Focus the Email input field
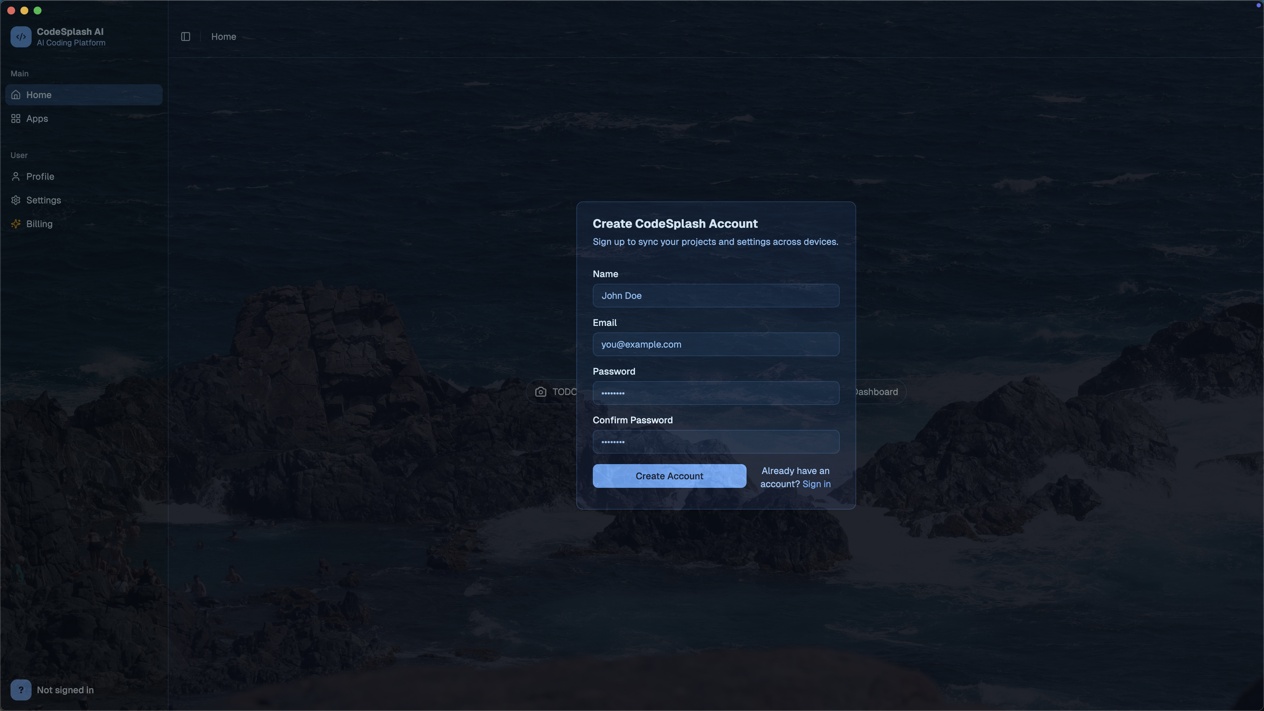The width and height of the screenshot is (1264, 711). (715, 344)
